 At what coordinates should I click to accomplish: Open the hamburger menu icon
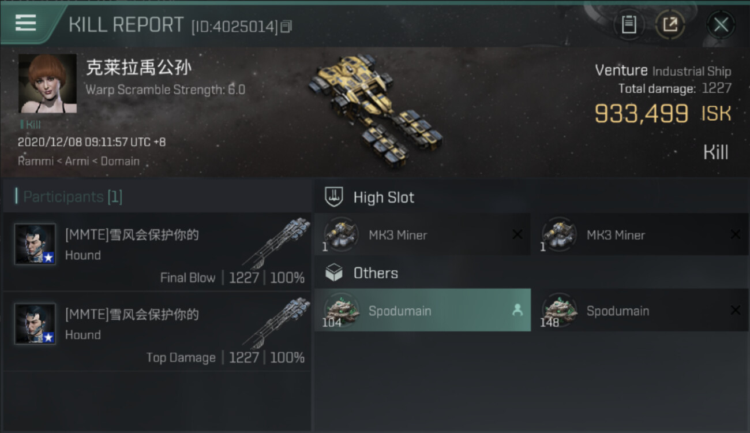coord(25,23)
